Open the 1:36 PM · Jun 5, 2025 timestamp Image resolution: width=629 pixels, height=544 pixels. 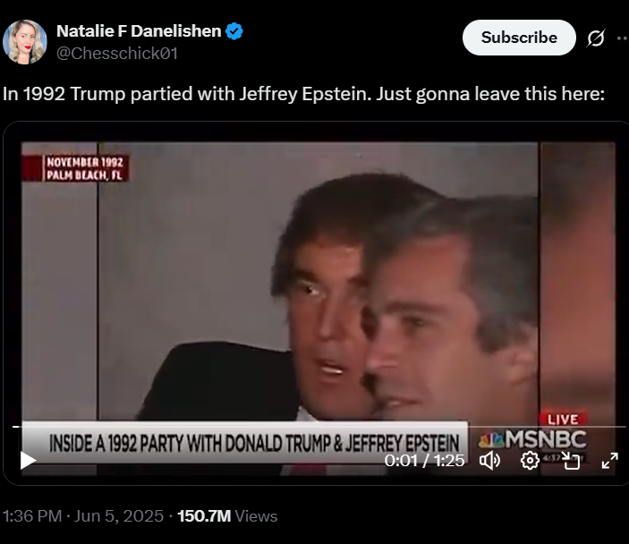tap(83, 516)
